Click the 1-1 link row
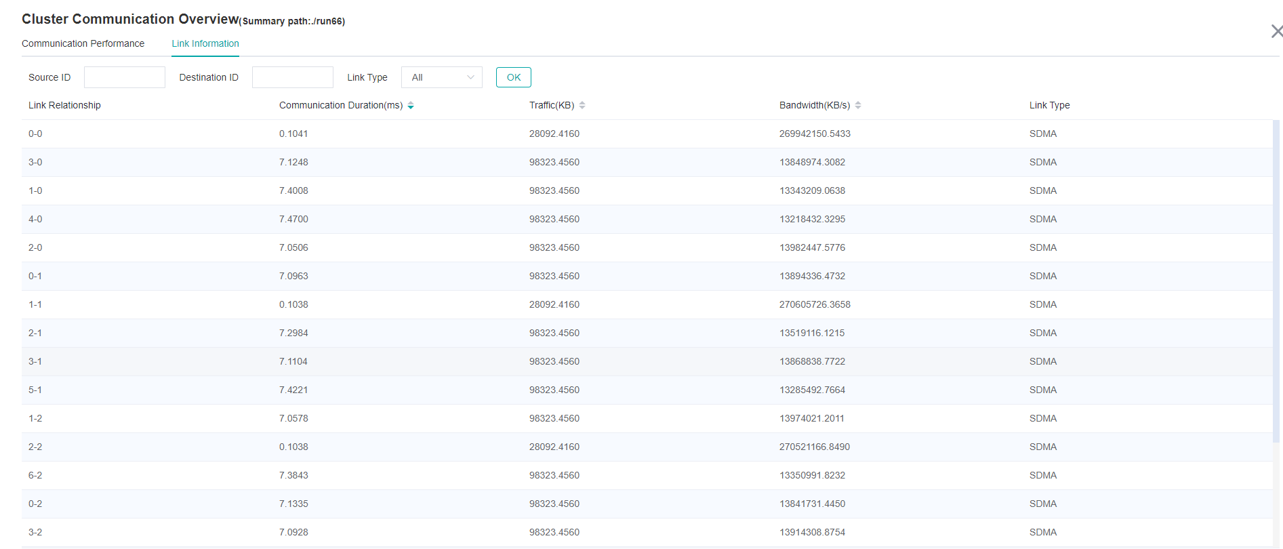 (x=35, y=305)
